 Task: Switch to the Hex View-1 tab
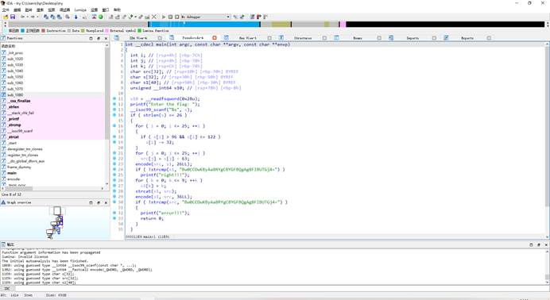(x=248, y=38)
